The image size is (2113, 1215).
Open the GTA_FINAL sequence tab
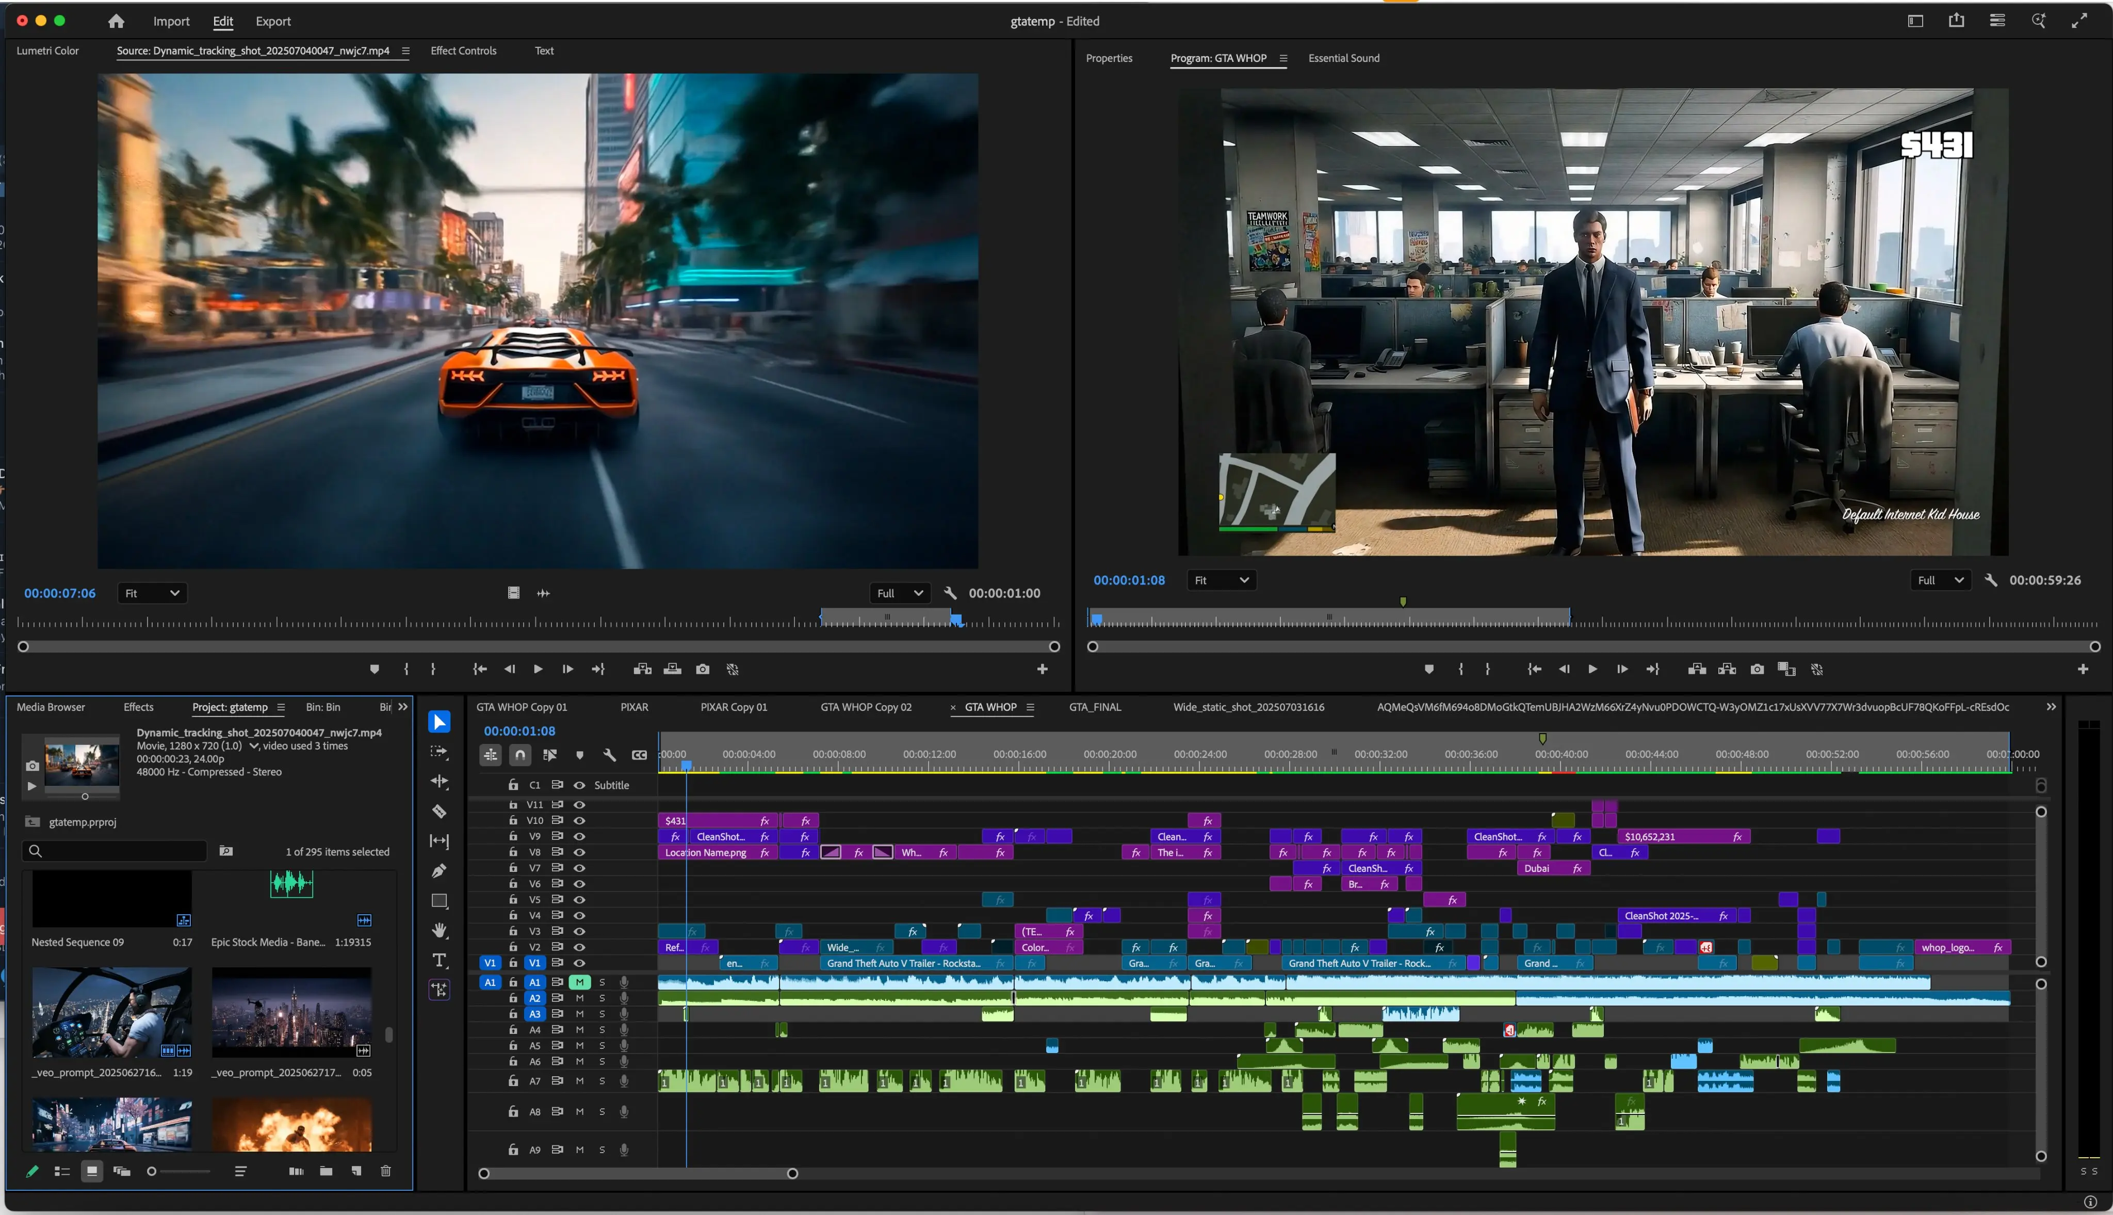pos(1095,707)
